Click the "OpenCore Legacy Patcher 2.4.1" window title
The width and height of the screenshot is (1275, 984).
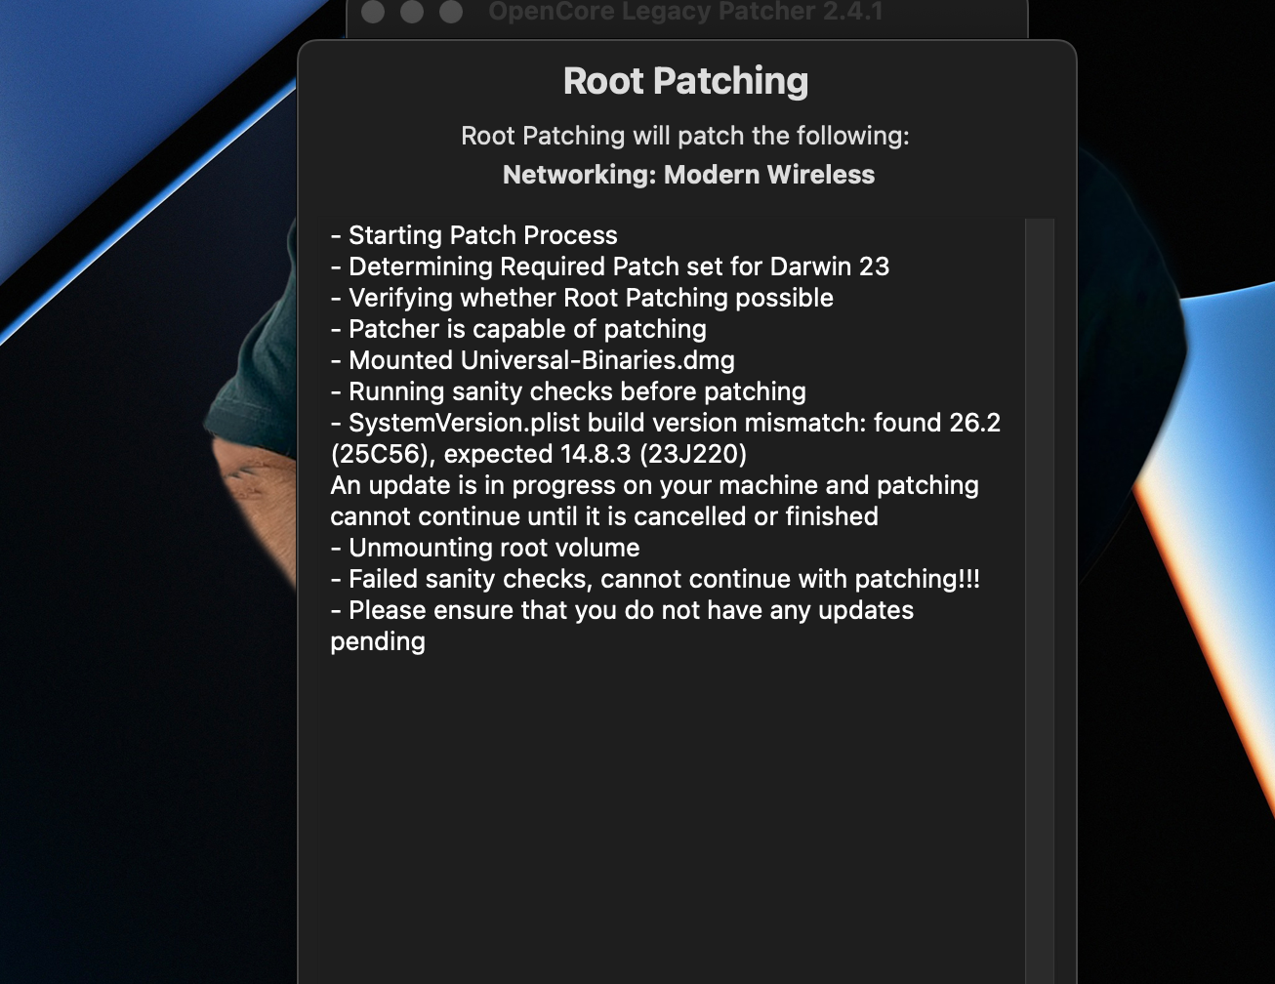(x=685, y=12)
